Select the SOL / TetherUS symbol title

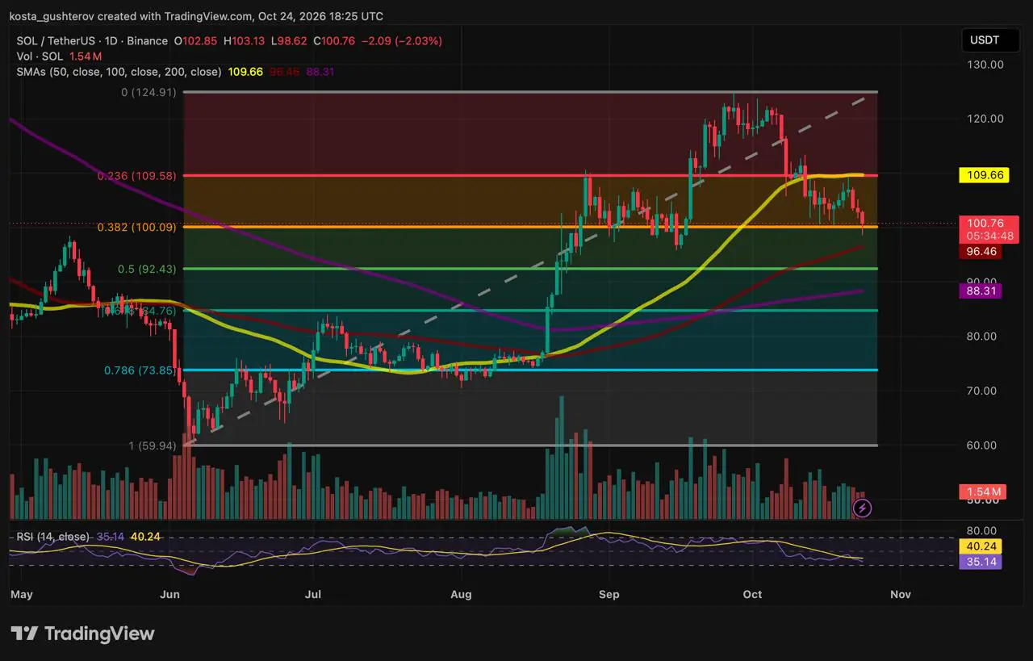(x=92, y=41)
